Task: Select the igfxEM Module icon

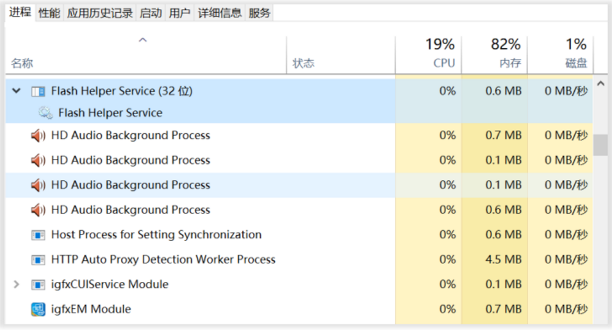Action: (38, 309)
